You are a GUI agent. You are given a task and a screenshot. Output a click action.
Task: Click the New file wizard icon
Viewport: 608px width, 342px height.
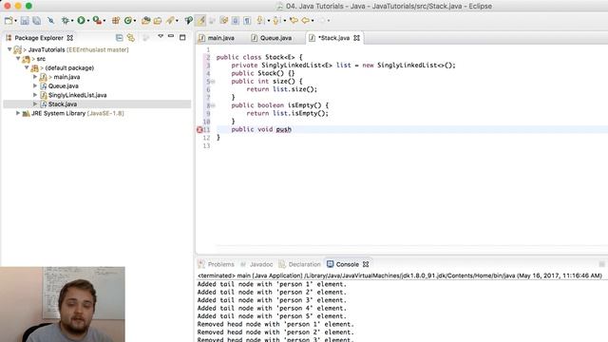click(x=9, y=20)
